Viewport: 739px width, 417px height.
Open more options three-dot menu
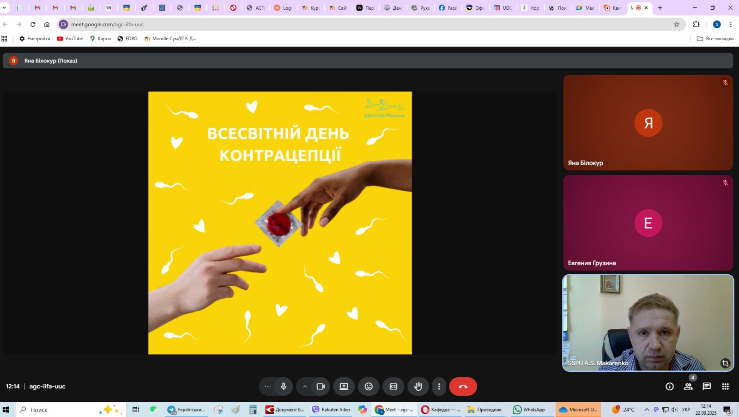point(439,387)
